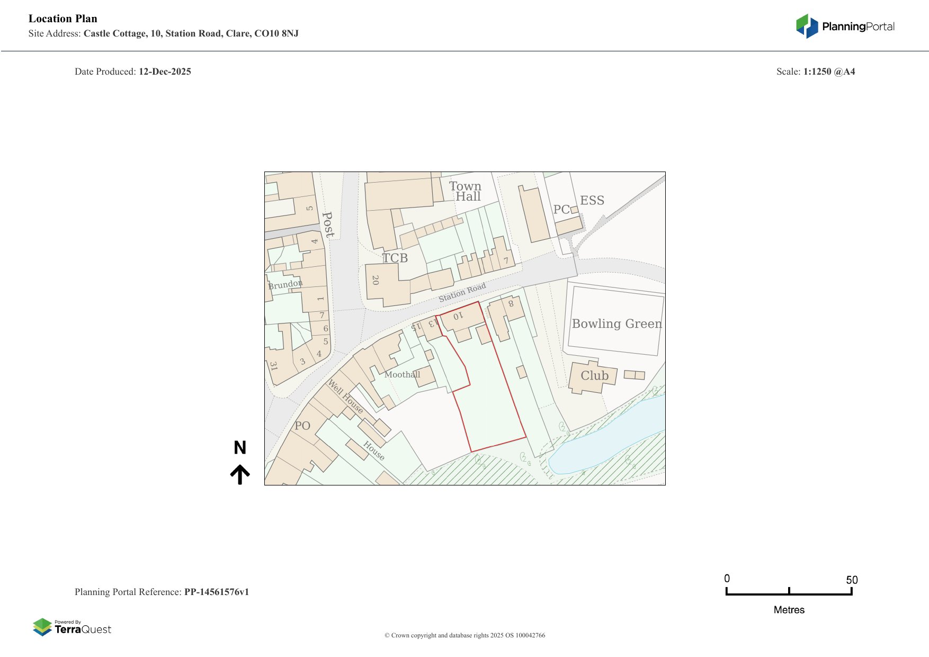The height and width of the screenshot is (657, 929).
Task: Click the Station Road street label
Action: click(x=462, y=293)
